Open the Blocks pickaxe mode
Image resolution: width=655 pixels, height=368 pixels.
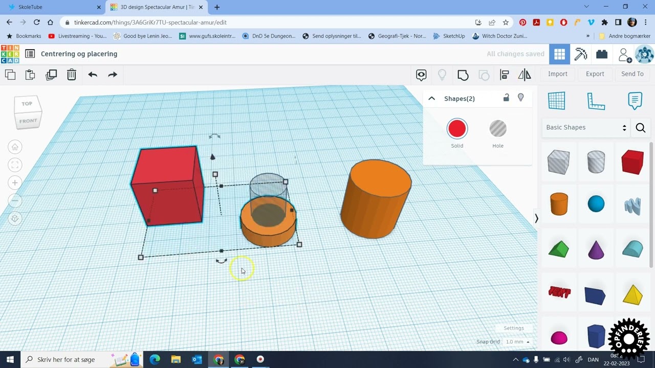pos(581,54)
